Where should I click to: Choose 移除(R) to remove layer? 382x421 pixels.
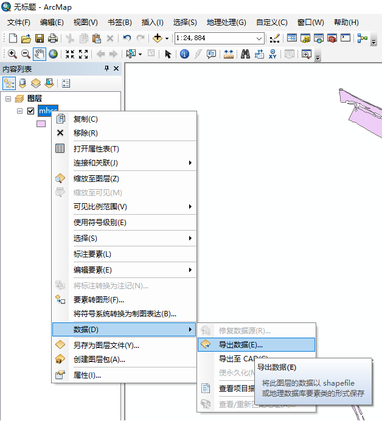coord(125,133)
